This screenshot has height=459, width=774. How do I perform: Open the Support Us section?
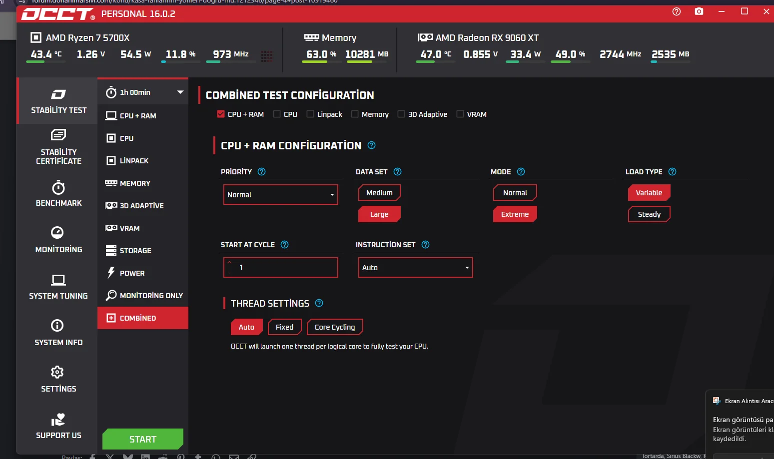point(58,426)
